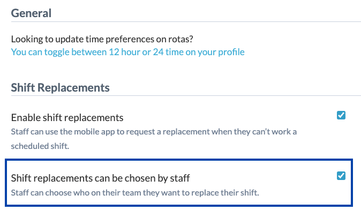Click the "12 hour" words in the blue link

point(124,52)
